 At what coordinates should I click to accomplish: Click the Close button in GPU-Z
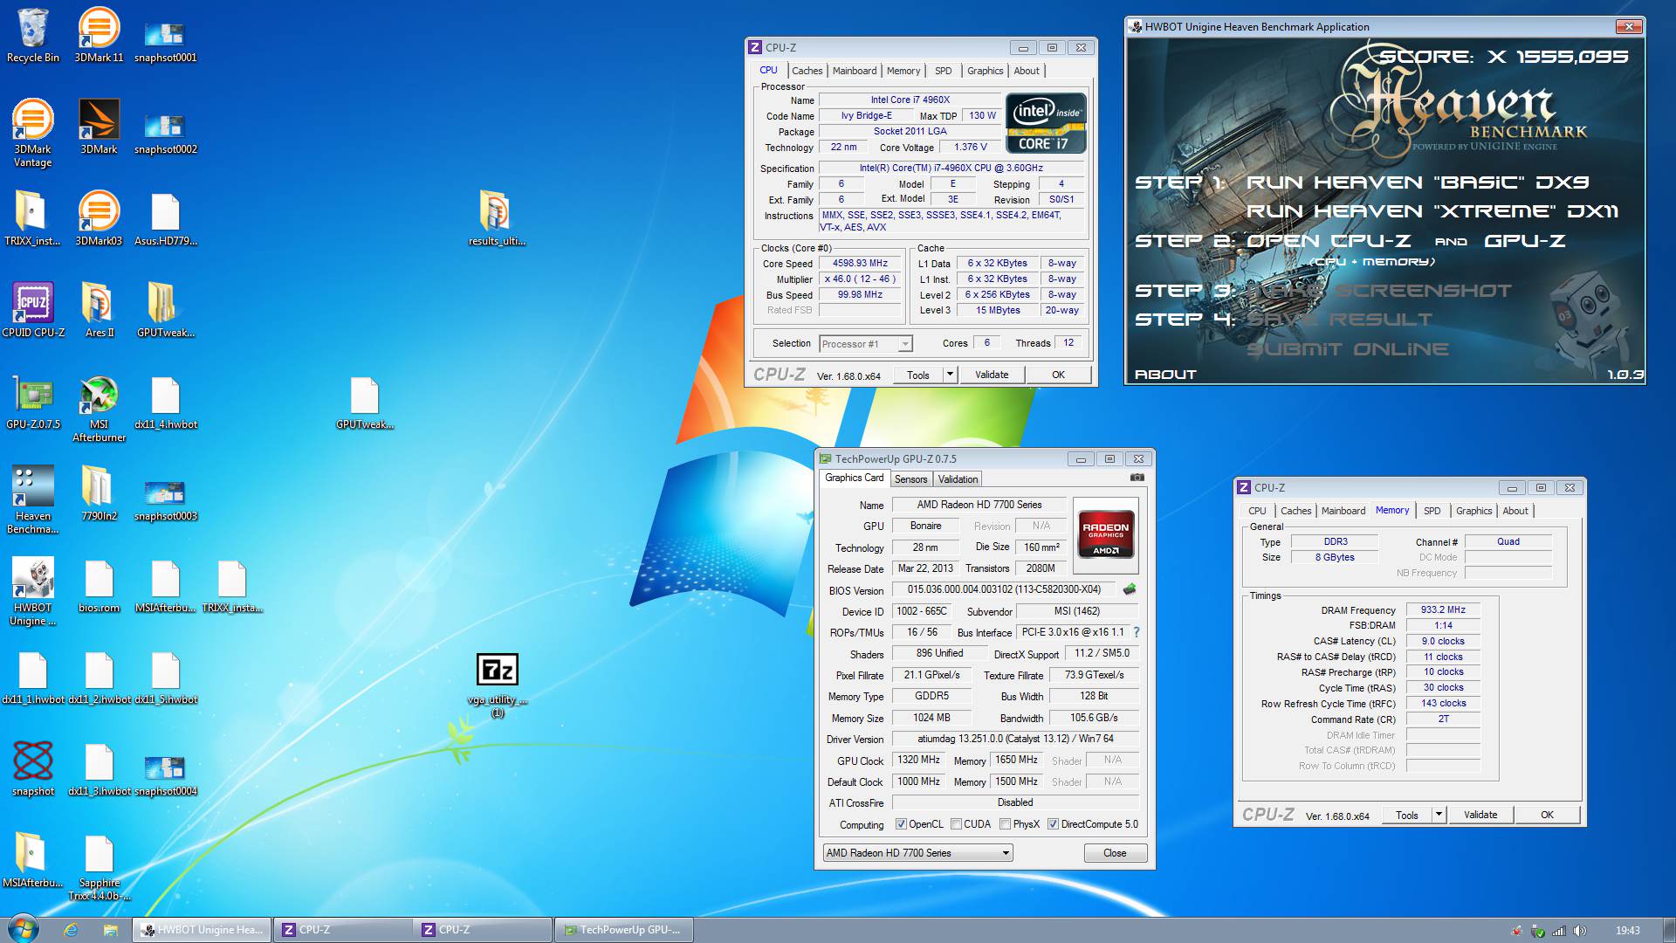[x=1115, y=853]
